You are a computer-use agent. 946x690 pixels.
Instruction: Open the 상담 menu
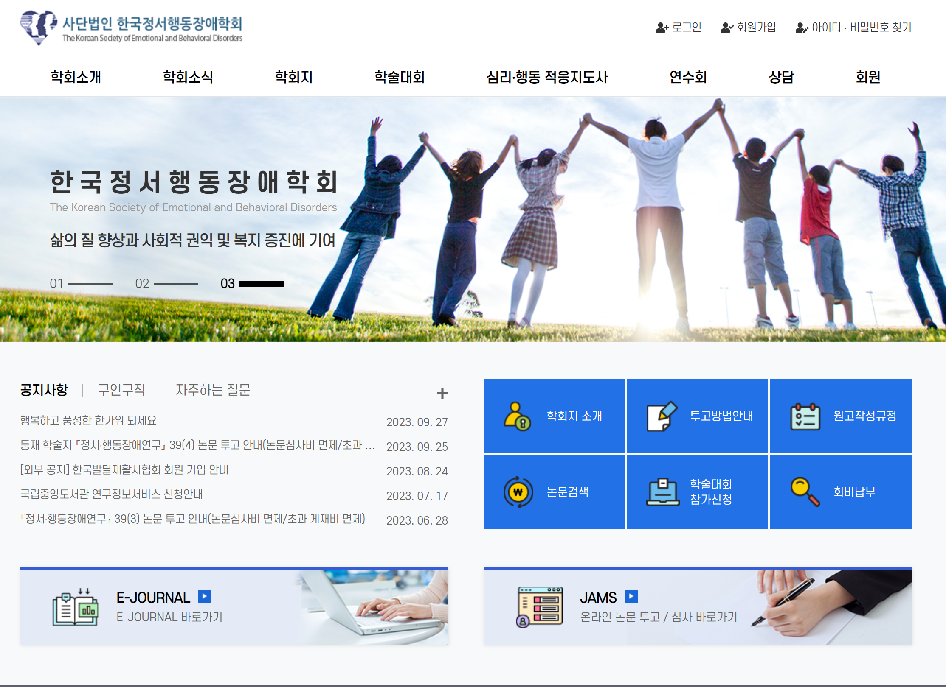782,77
